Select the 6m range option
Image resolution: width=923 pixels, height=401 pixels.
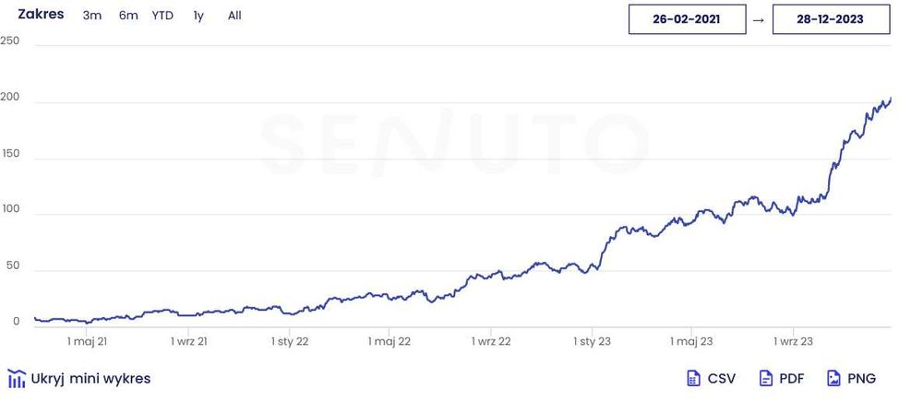(128, 16)
